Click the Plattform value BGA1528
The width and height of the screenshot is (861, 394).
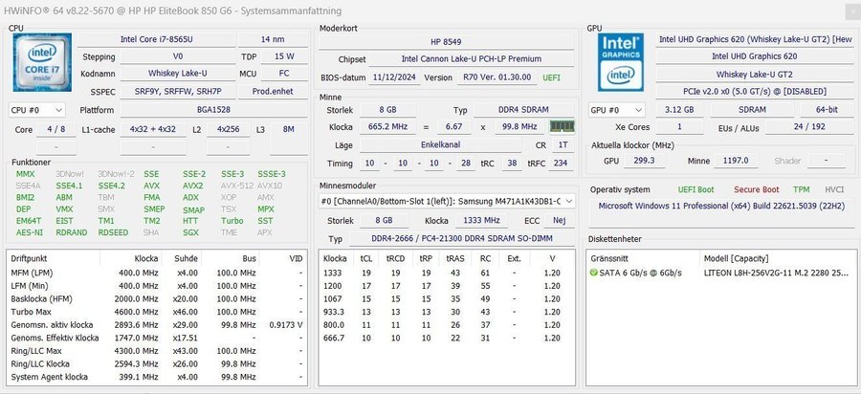pyautogui.click(x=213, y=110)
